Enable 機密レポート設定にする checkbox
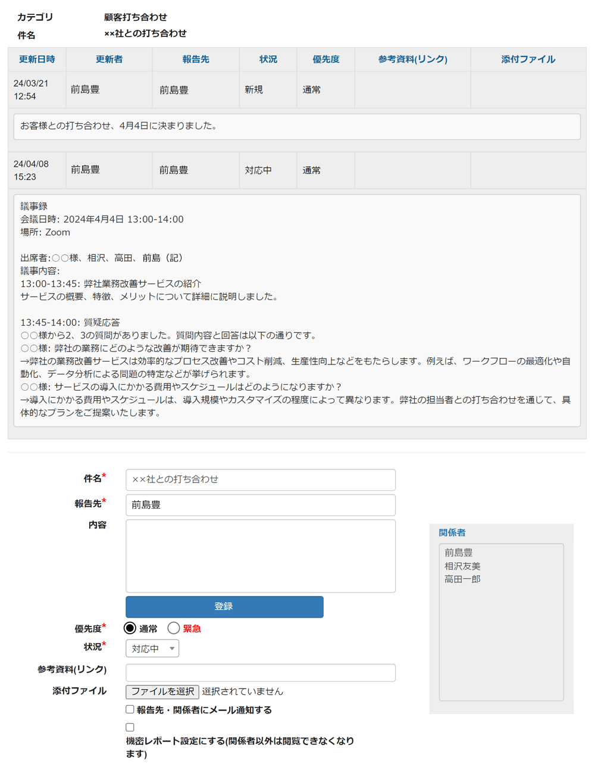The height and width of the screenshot is (776, 595). pos(130,727)
